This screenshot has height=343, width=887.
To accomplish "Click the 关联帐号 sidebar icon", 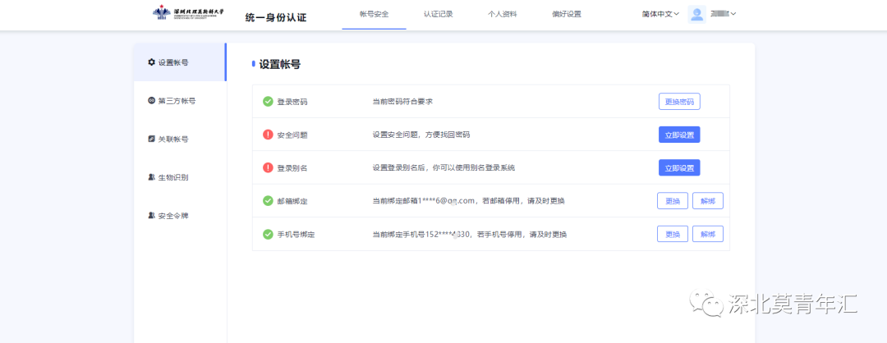I will click(151, 139).
